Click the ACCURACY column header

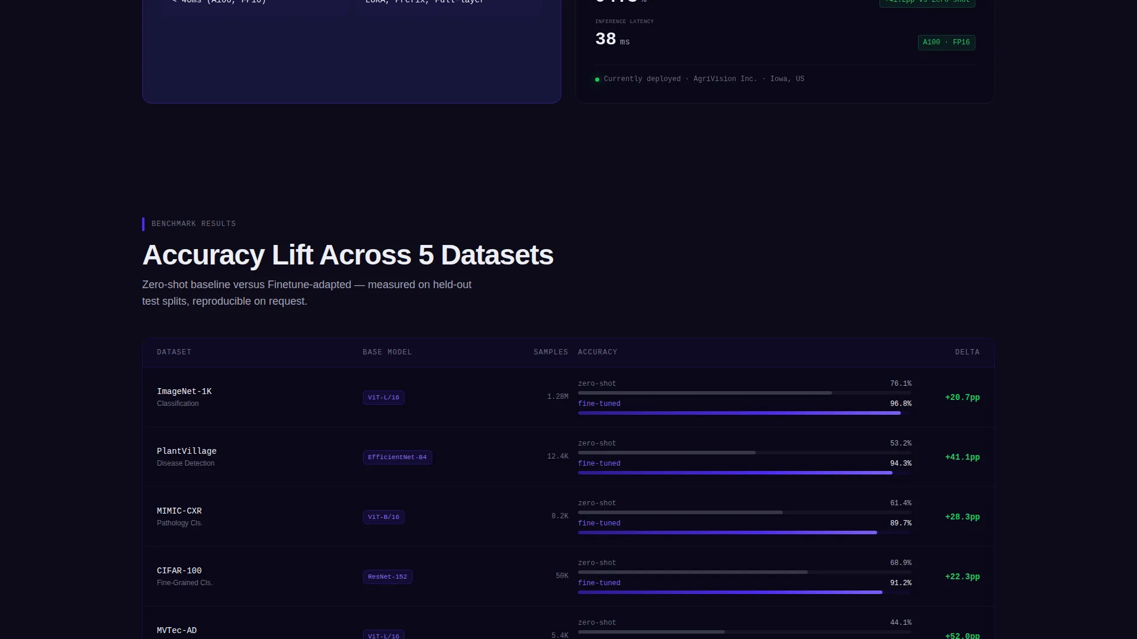point(598,352)
